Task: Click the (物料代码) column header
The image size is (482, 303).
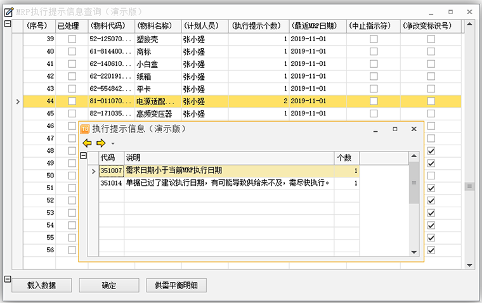Action: point(111,26)
